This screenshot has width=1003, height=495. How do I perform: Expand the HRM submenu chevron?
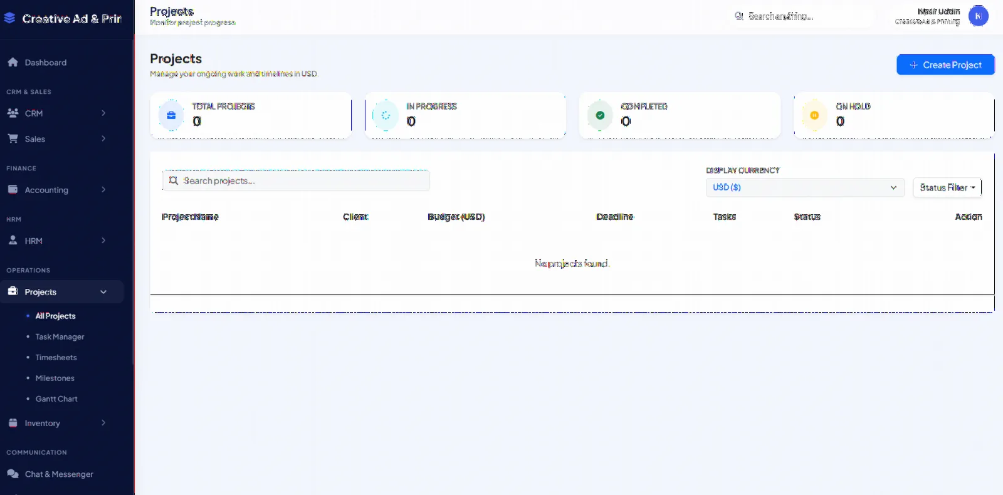(x=103, y=240)
